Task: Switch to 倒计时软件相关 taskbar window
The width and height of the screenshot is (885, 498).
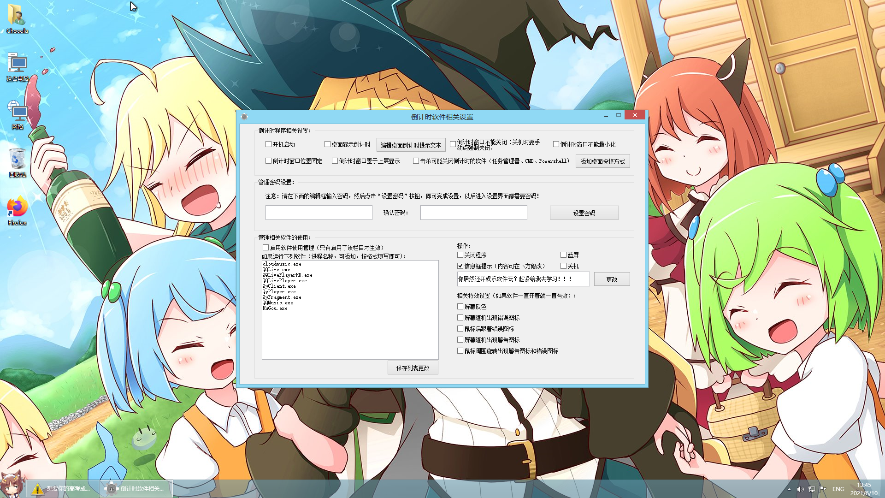Action: click(x=136, y=489)
